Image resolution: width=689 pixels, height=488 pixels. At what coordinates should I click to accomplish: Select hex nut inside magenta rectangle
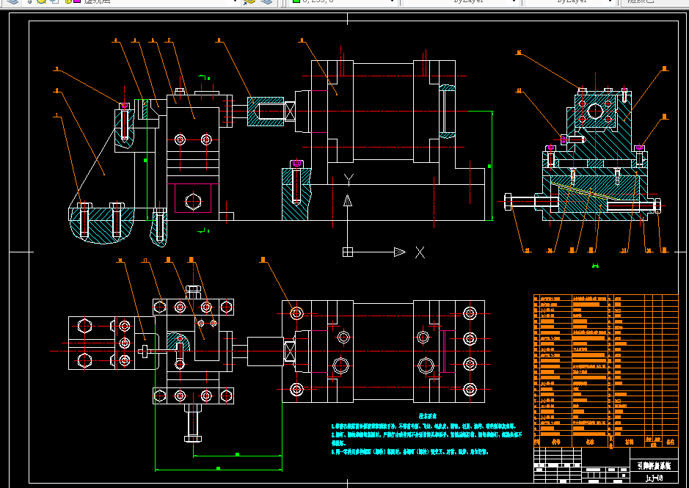point(193,202)
